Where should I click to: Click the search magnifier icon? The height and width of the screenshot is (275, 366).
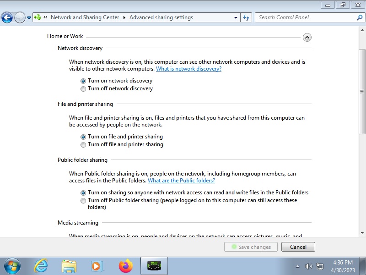[x=360, y=17]
